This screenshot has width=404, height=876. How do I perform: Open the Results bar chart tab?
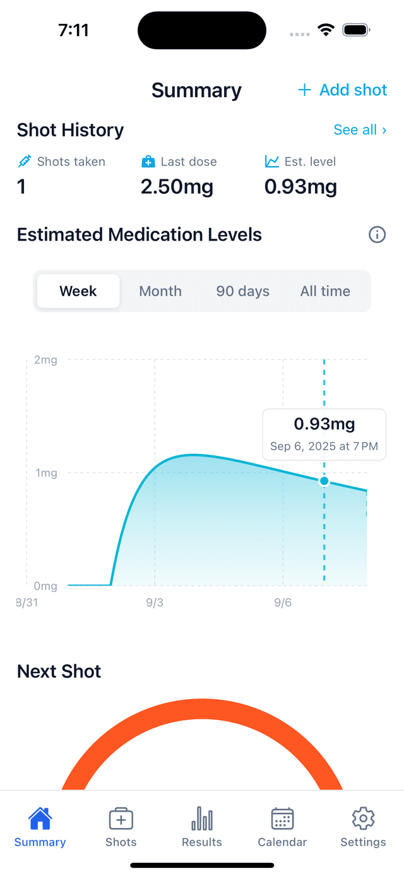click(201, 820)
